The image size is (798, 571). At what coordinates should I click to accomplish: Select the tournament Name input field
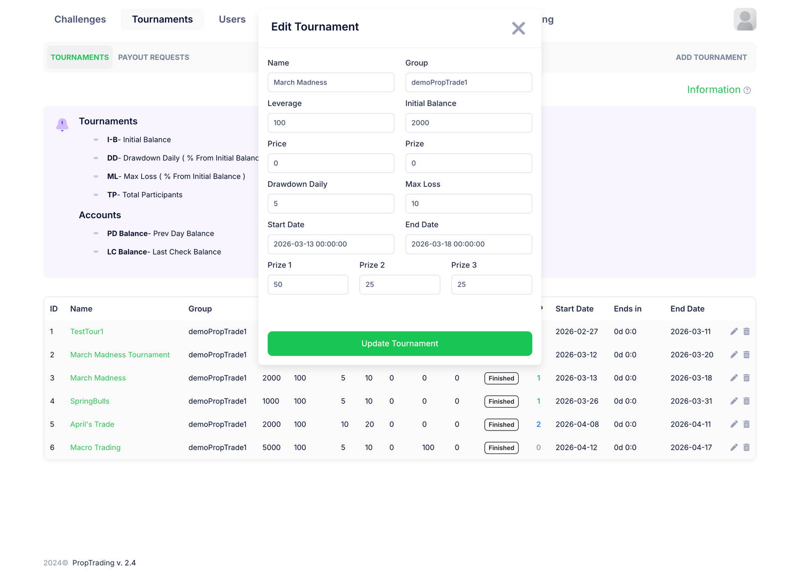click(x=331, y=82)
